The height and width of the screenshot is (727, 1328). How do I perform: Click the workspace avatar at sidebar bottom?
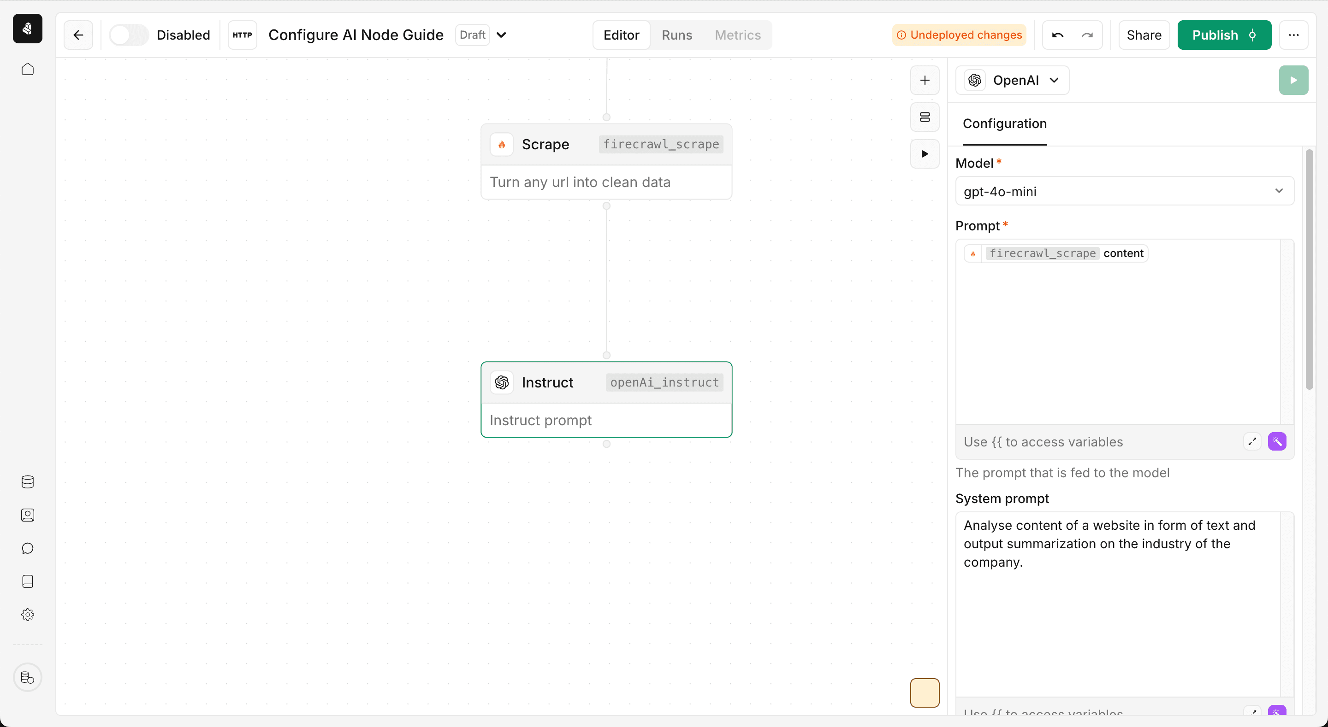(x=27, y=677)
